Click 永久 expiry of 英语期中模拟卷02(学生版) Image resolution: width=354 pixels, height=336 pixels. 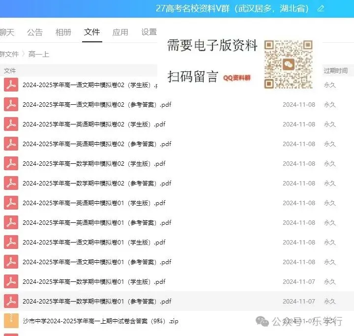[330, 124]
